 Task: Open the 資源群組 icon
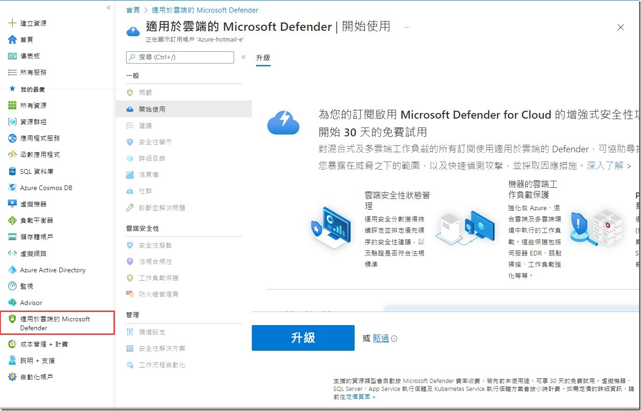pyautogui.click(x=13, y=122)
